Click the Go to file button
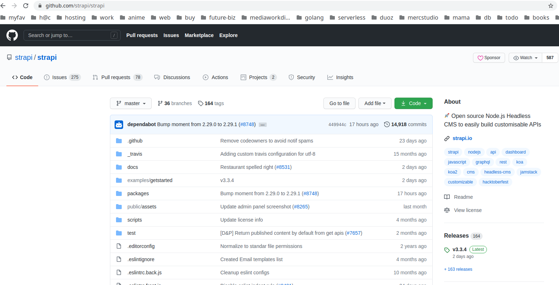 (x=339, y=103)
